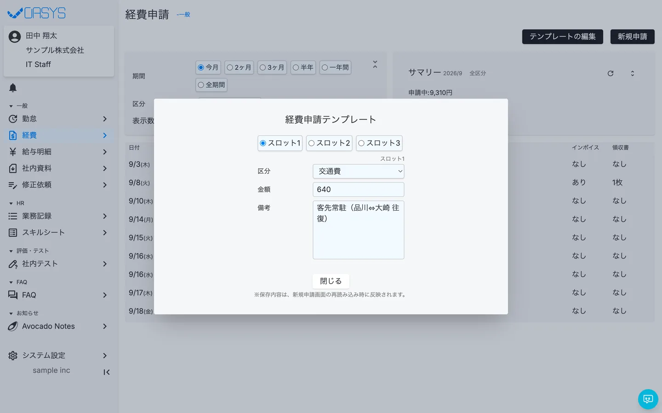Expand the 勤怠 menu chevron

point(105,119)
